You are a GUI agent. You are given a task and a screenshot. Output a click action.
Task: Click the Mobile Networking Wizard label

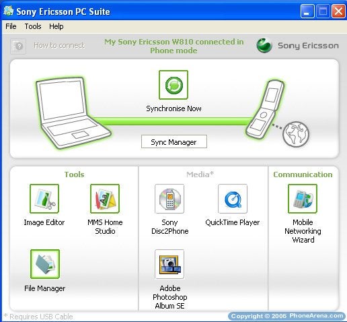coord(303,231)
